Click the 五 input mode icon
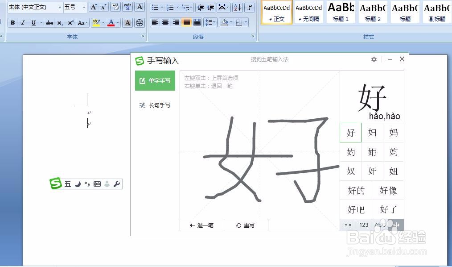452x267 pixels. pyautogui.click(x=68, y=184)
